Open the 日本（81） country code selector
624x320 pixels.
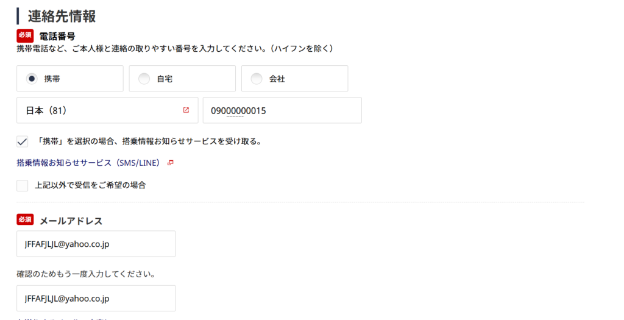point(107,110)
